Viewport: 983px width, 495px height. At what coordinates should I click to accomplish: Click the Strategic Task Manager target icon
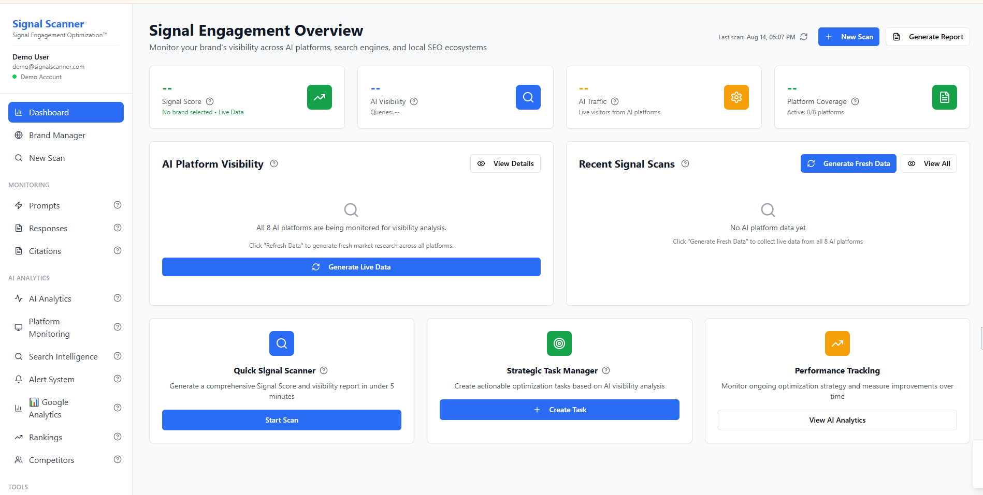[559, 343]
